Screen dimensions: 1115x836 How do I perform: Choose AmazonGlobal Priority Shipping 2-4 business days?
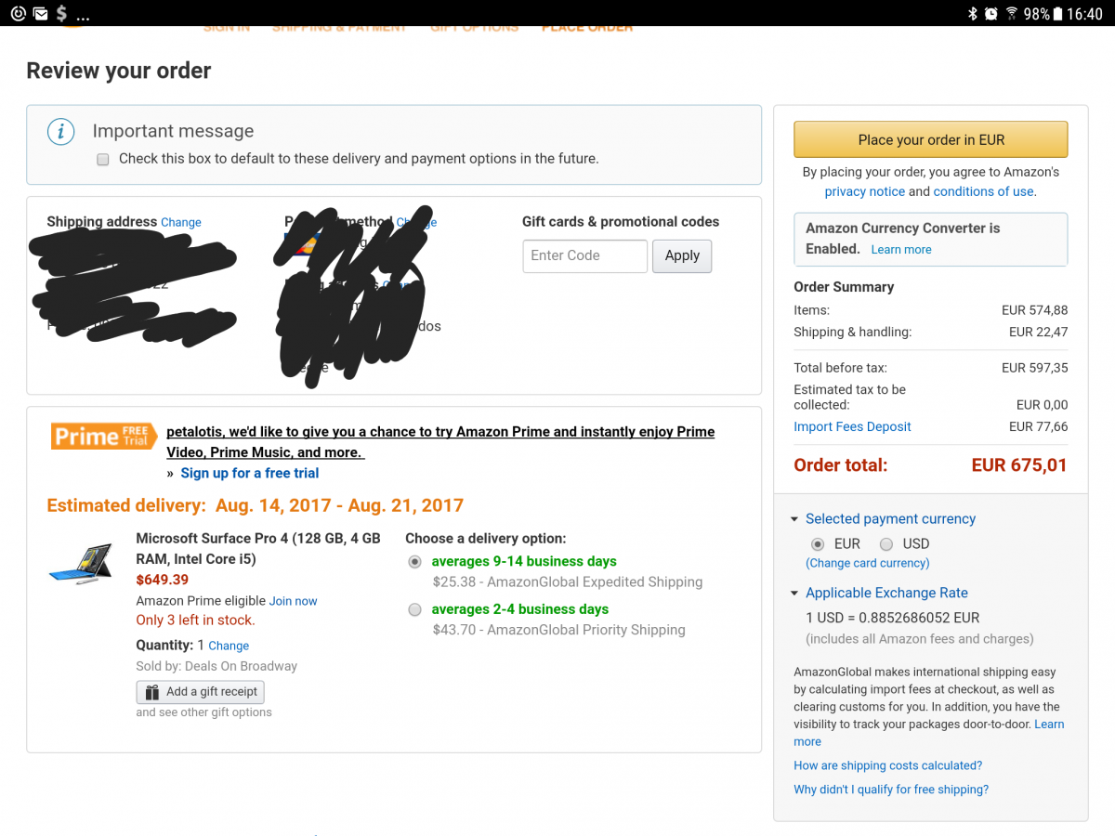[414, 610]
